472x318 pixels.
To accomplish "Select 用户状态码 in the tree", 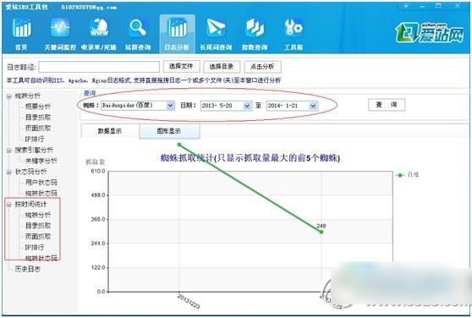I will coord(41,183).
